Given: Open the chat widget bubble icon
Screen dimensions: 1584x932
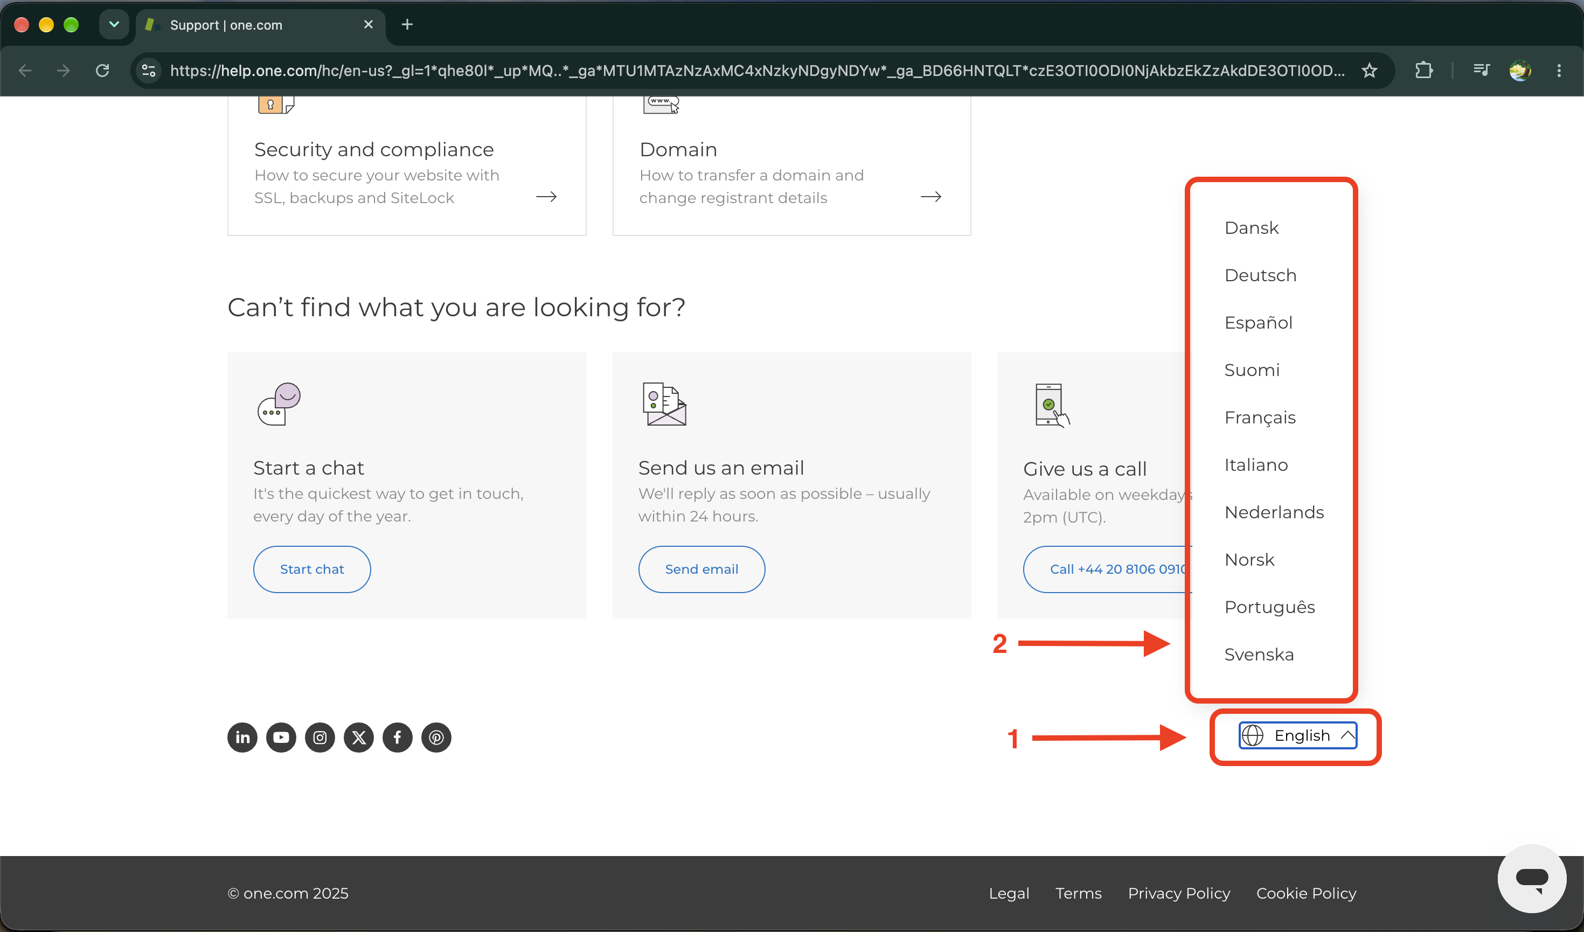Looking at the screenshot, I should [x=1532, y=879].
